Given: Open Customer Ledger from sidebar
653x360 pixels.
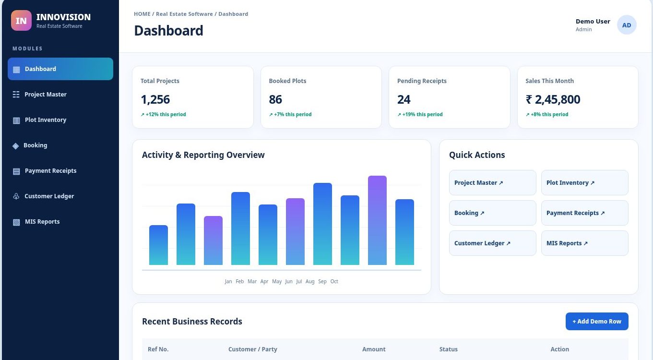Looking at the screenshot, I should [60, 196].
